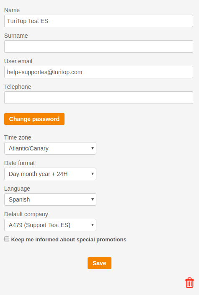
Task: Tick the special promotions checkbox
Action: click(x=7, y=239)
